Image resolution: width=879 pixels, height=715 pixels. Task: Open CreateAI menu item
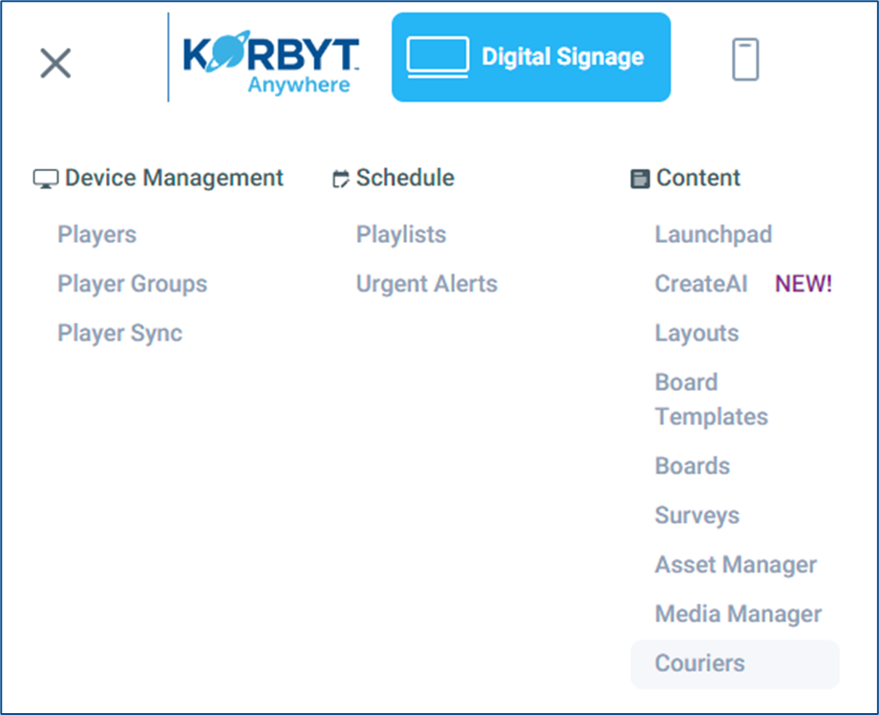click(x=701, y=284)
